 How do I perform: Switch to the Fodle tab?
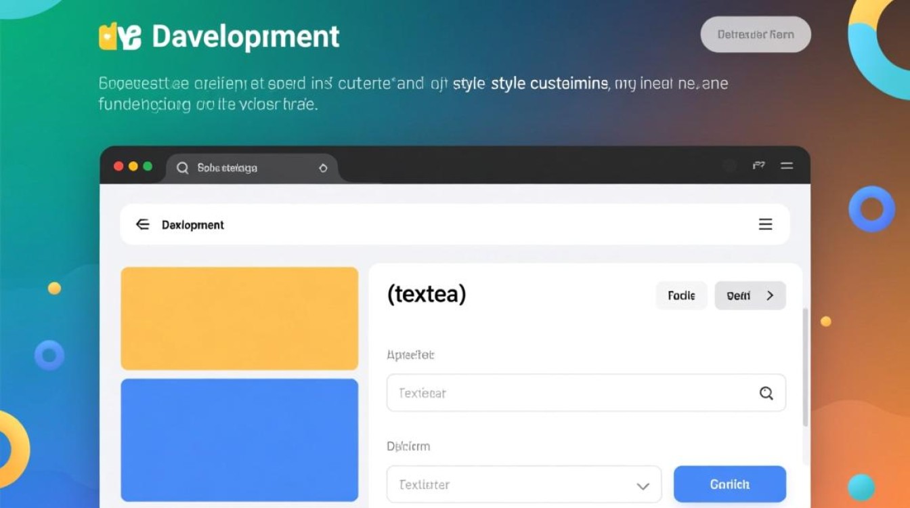tap(681, 295)
